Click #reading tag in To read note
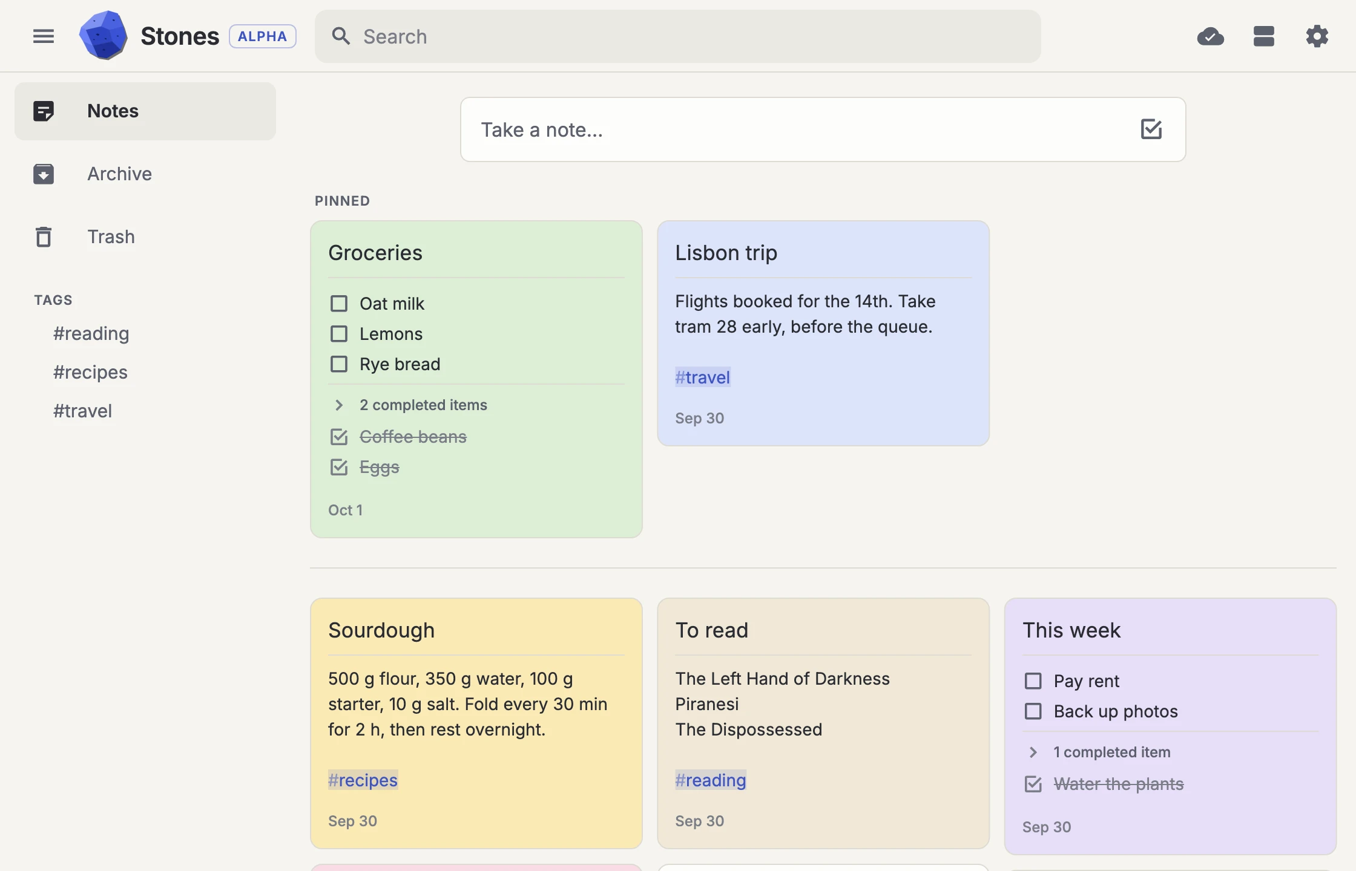The image size is (1356, 871). [711, 780]
